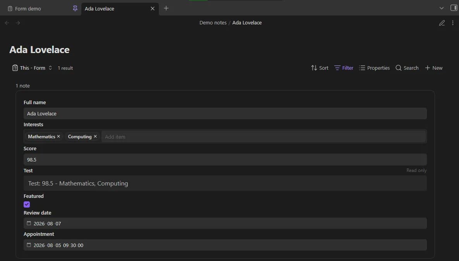Close the Ada Lovelace tab
The height and width of the screenshot is (261, 459).
pos(153,9)
